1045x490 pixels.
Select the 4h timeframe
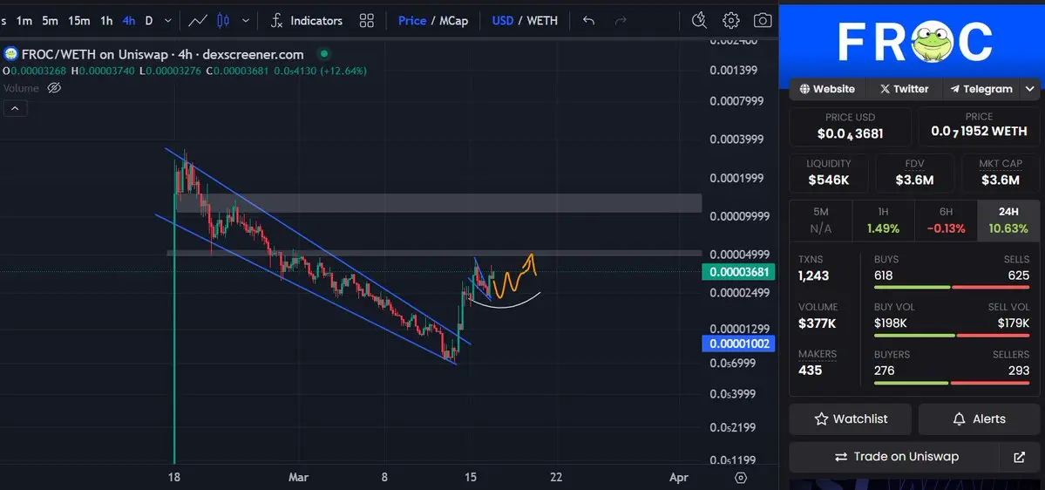point(129,21)
